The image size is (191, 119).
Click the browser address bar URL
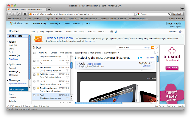click(63, 14)
